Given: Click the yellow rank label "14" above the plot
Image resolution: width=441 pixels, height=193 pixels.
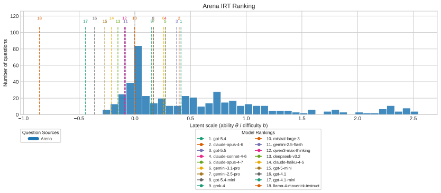Looking at the screenshot, I should coord(112,18).
